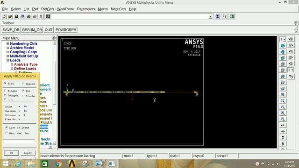The height and width of the screenshot is (168, 299).
Task: Click Zoom Out minus magnifier icon
Action: (283, 119)
